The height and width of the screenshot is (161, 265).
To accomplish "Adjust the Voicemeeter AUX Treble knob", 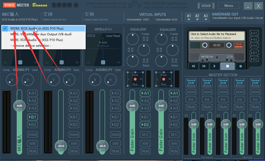I will (x=161, y=39).
